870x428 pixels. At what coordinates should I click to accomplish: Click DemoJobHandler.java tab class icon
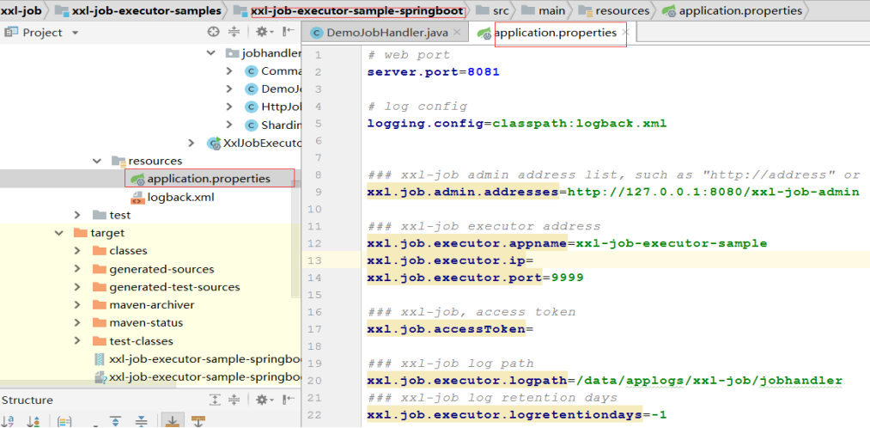click(317, 33)
